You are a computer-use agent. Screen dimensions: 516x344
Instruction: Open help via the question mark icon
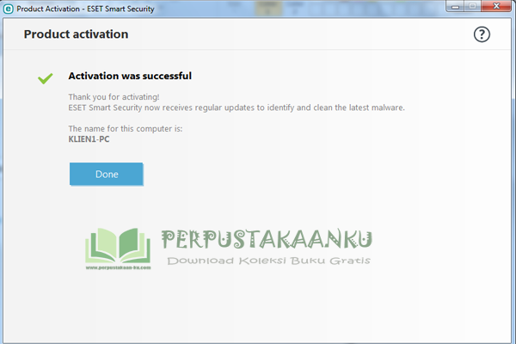pos(482,34)
